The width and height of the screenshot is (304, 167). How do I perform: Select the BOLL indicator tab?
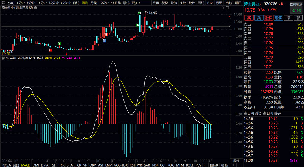point(190,165)
